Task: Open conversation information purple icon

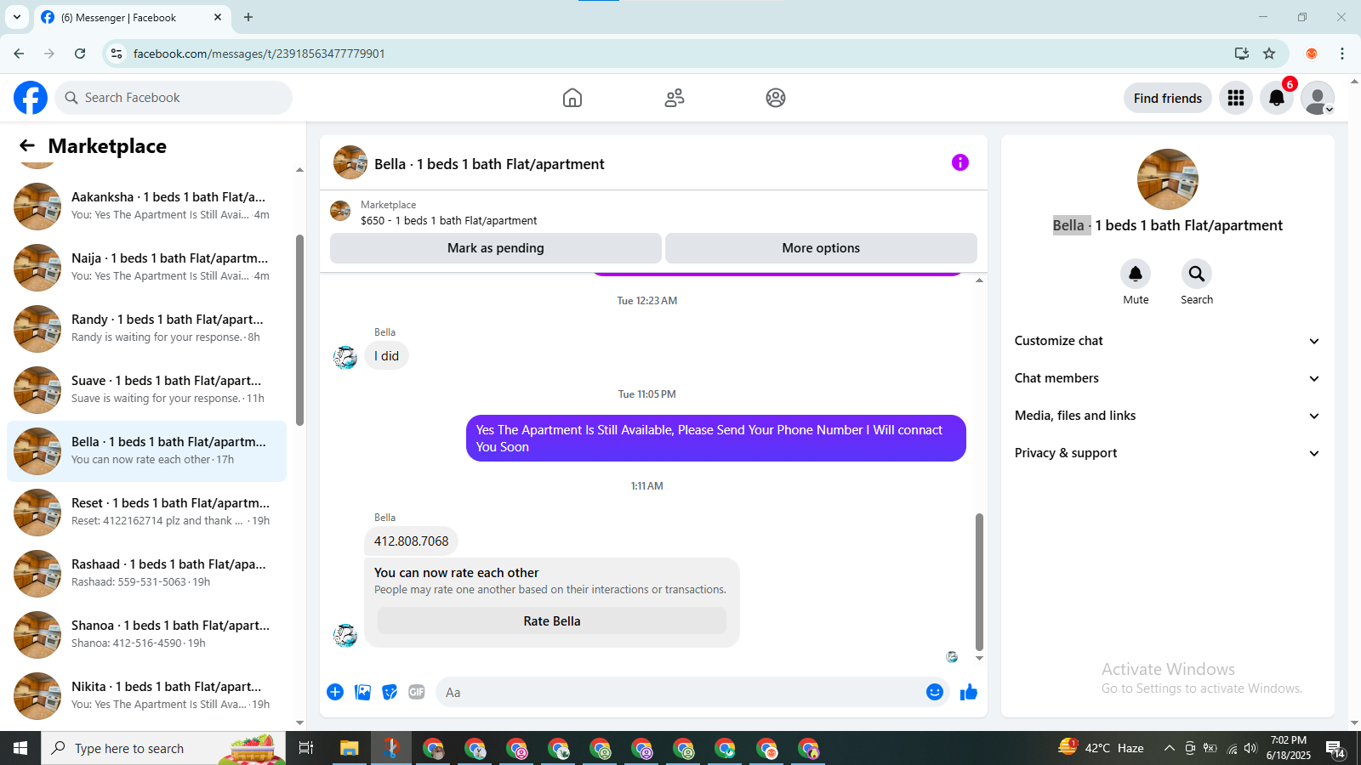Action: (x=960, y=162)
